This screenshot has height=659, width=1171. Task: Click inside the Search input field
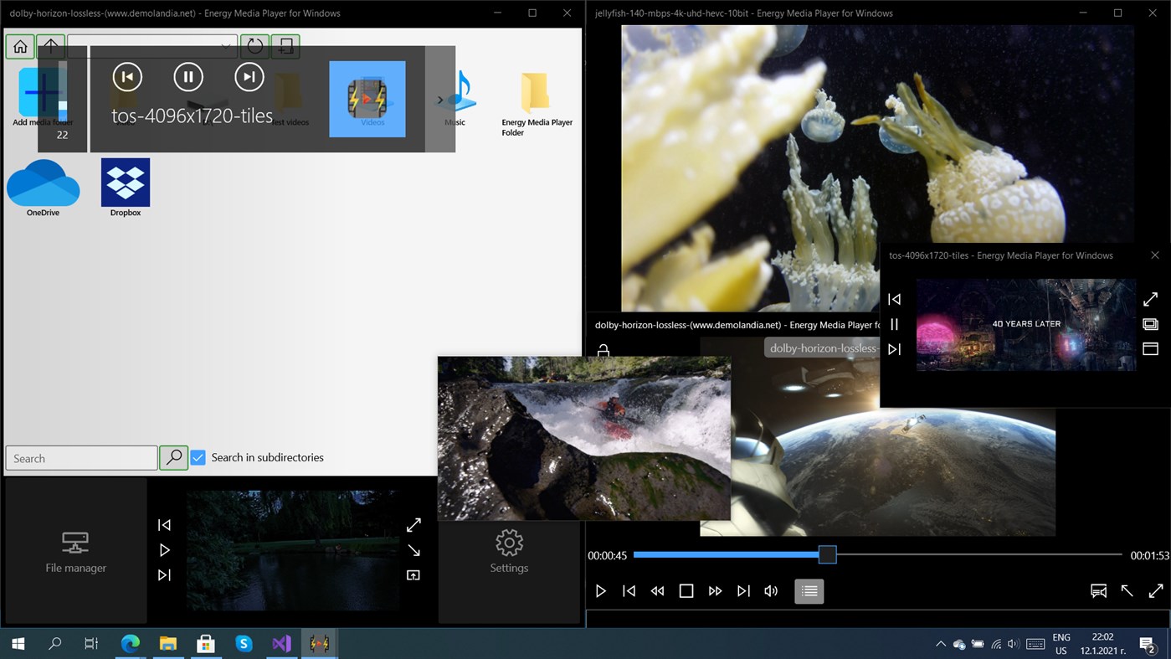coord(80,458)
